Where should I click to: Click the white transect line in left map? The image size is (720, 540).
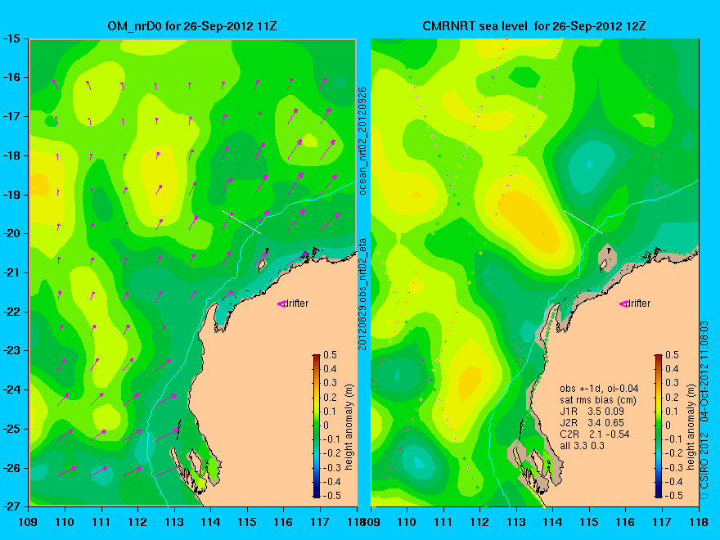(241, 222)
